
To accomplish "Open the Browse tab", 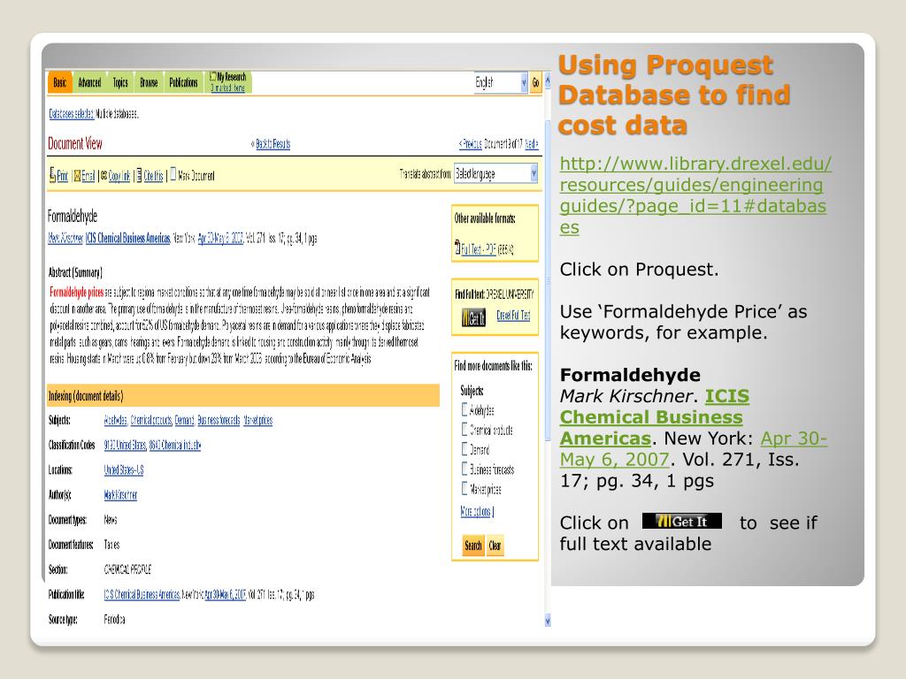I will click(x=149, y=82).
